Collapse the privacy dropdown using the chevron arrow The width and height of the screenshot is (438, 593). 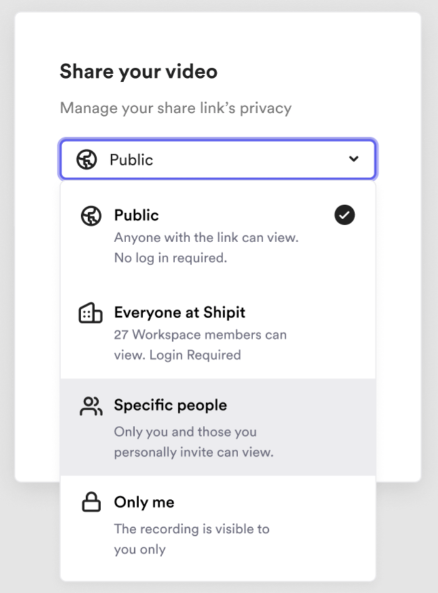click(354, 159)
